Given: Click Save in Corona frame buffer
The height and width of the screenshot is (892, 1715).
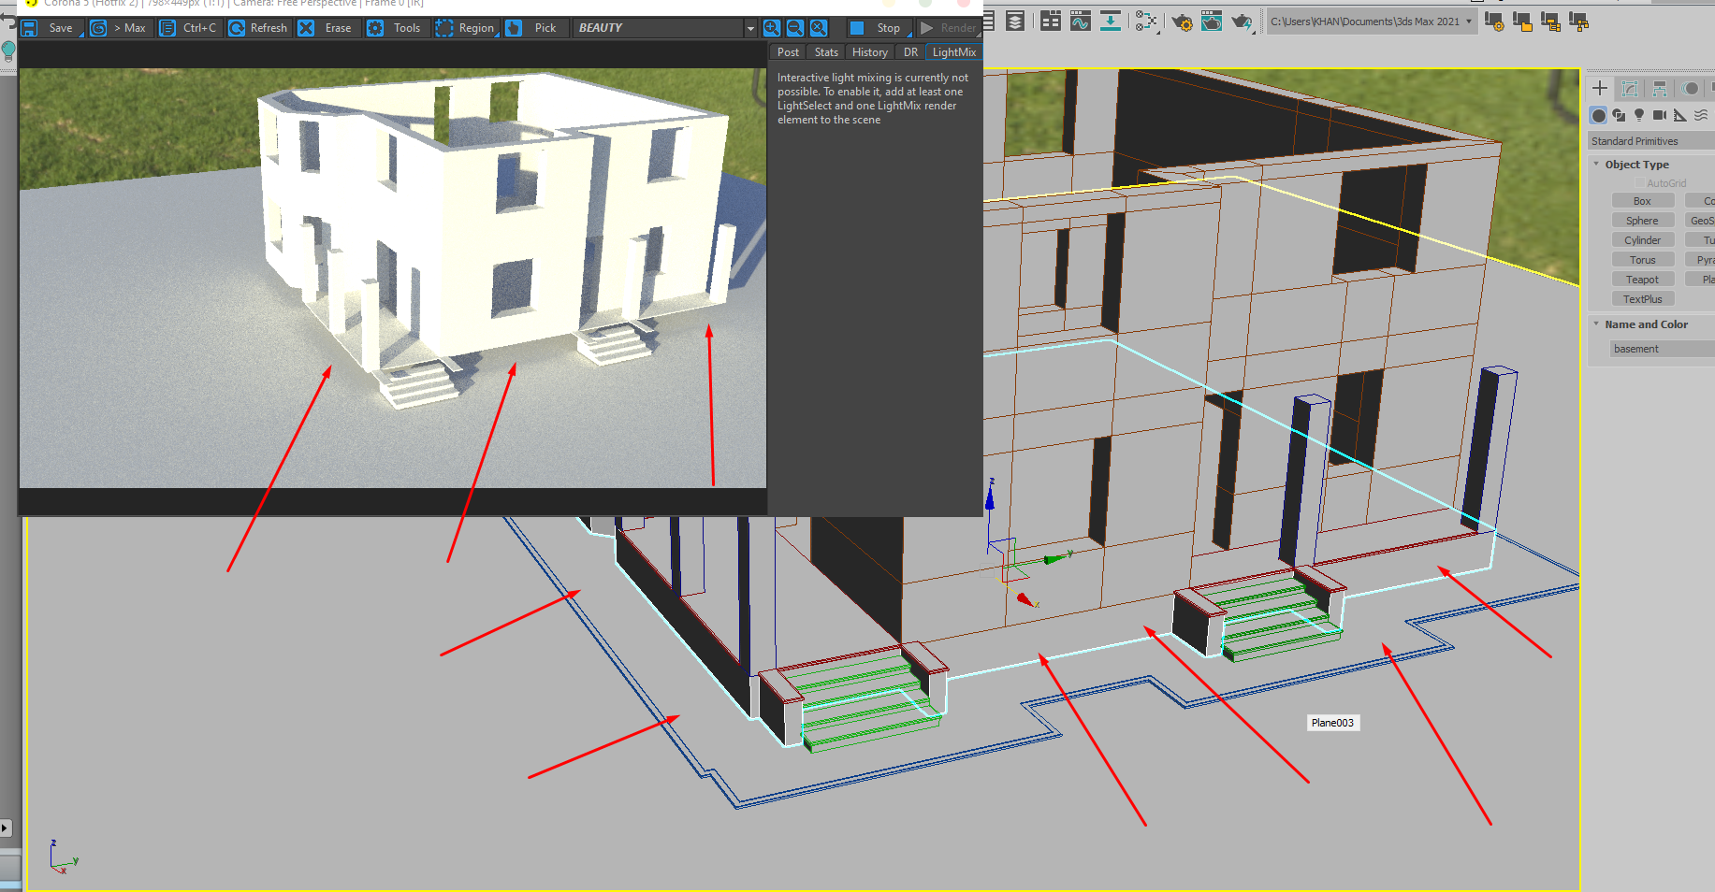Looking at the screenshot, I should click(51, 28).
